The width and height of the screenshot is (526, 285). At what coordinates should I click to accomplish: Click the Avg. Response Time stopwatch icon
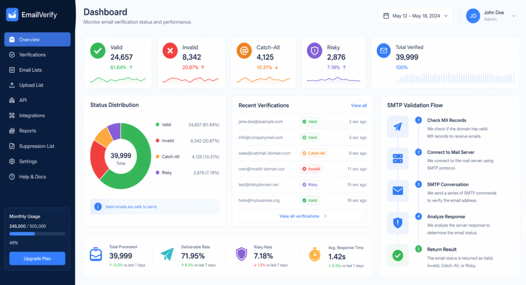(x=315, y=254)
